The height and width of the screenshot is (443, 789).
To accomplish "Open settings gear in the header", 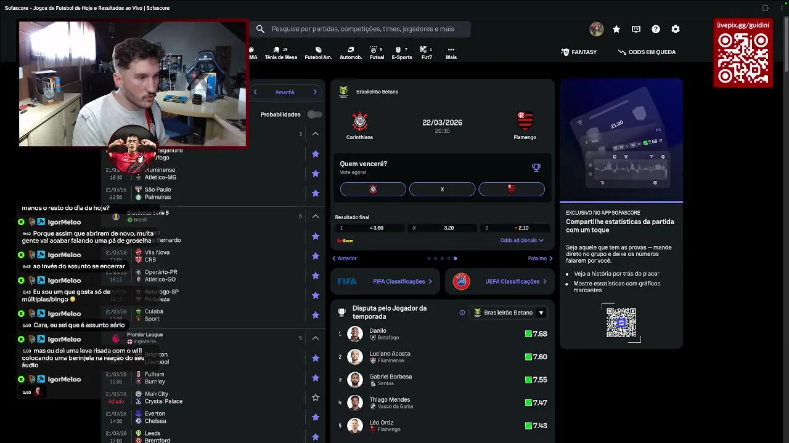I will coord(676,29).
